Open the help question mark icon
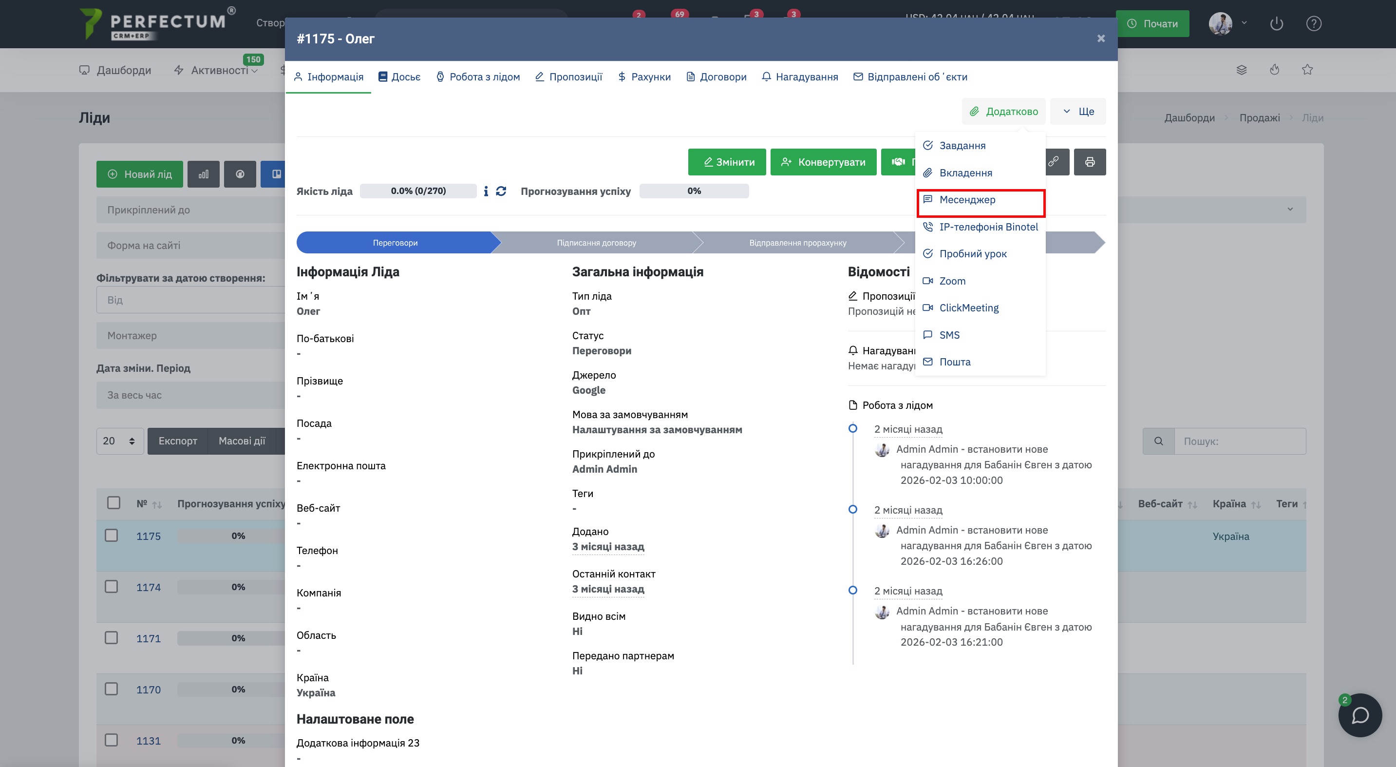This screenshot has height=767, width=1396. click(1313, 24)
